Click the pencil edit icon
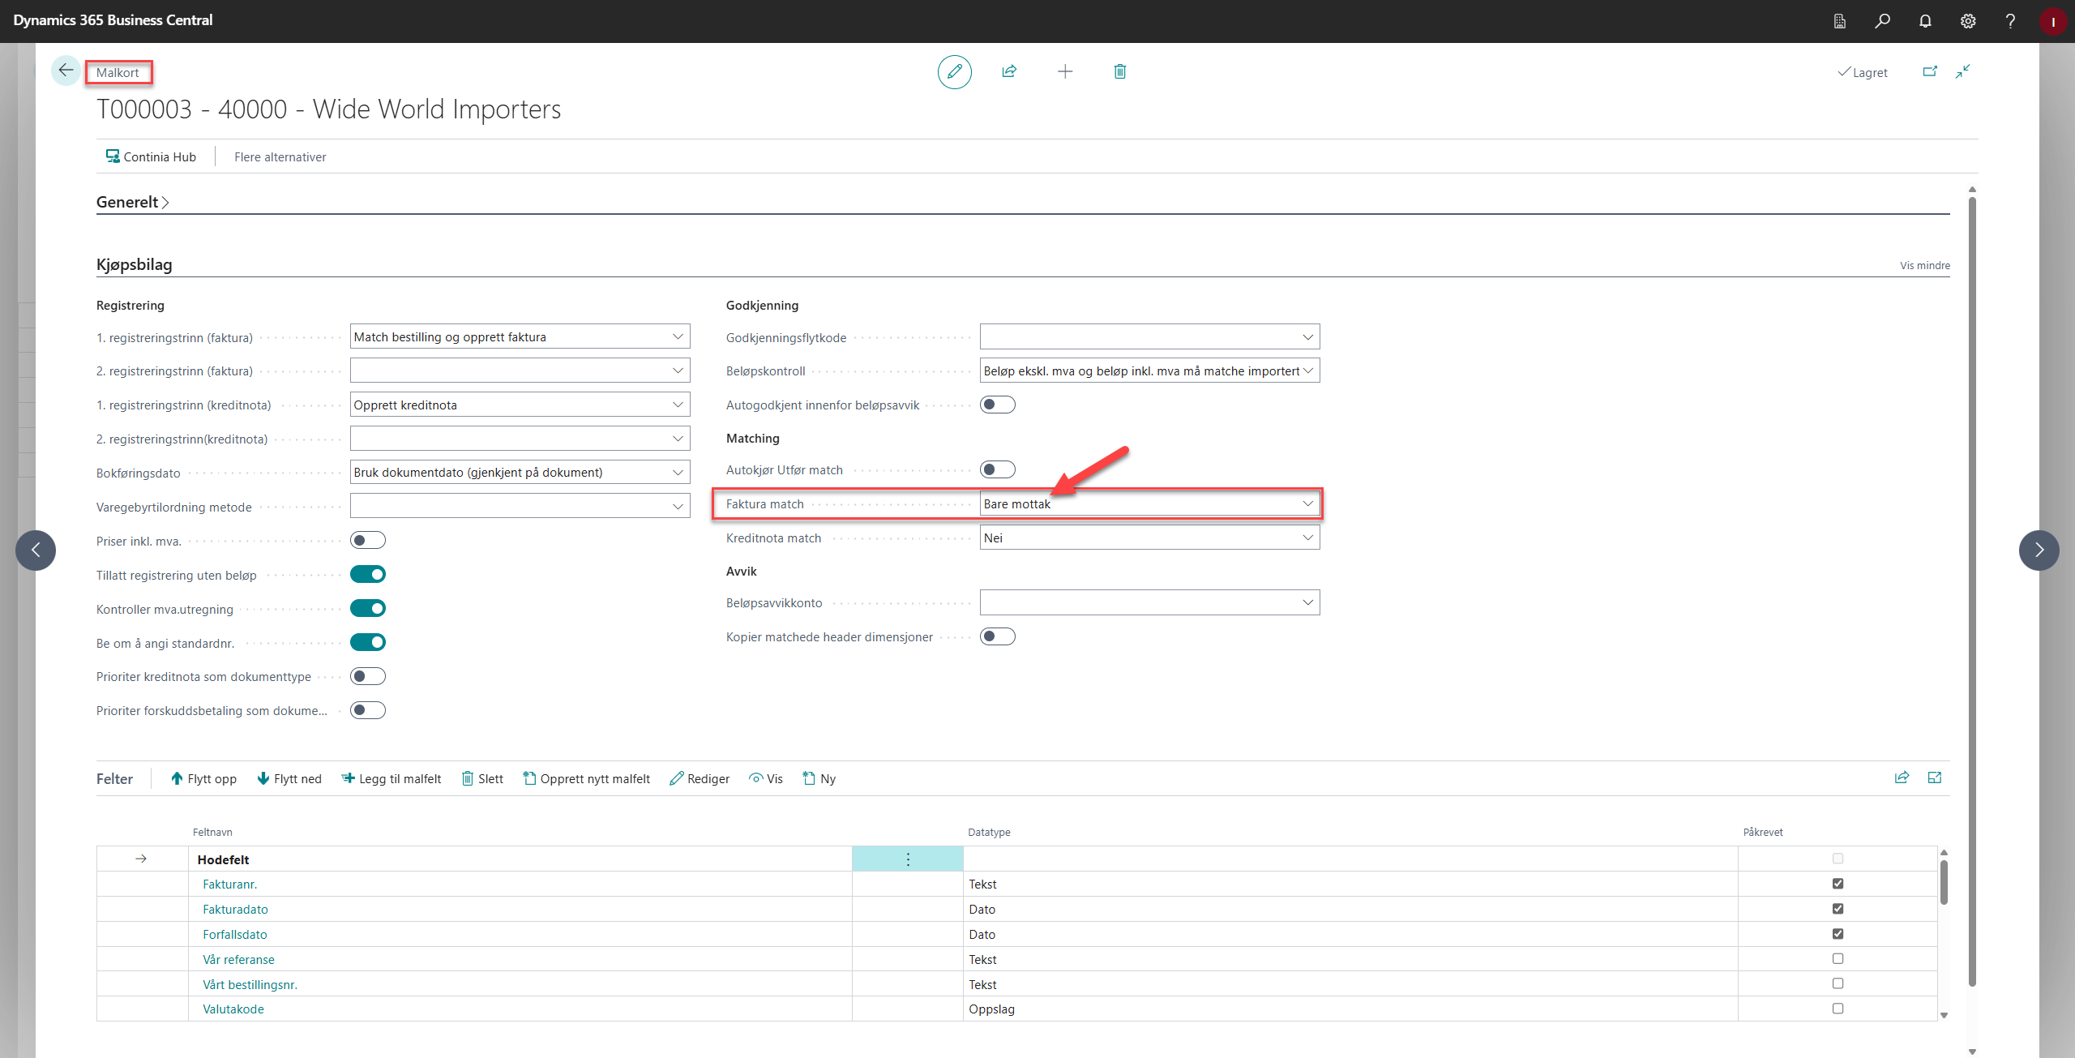Viewport: 2075px width, 1058px height. (x=954, y=71)
